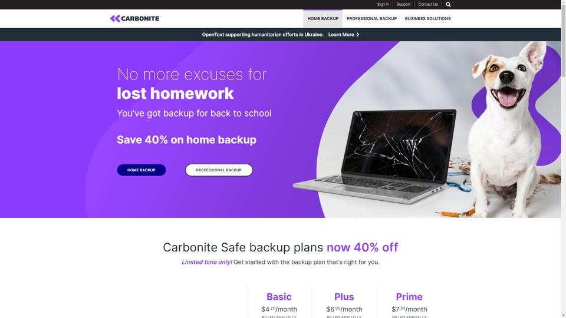566x318 pixels.
Task: Open the Business Solutions menu item
Action: tap(427, 18)
